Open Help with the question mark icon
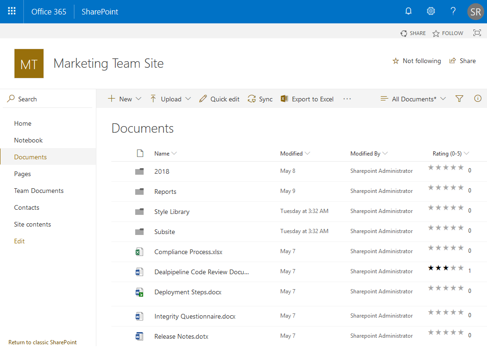 pyautogui.click(x=452, y=11)
